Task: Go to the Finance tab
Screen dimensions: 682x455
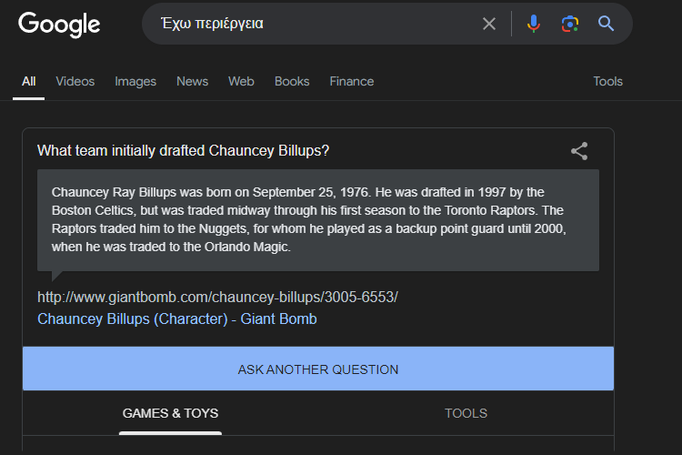Action: (x=351, y=81)
